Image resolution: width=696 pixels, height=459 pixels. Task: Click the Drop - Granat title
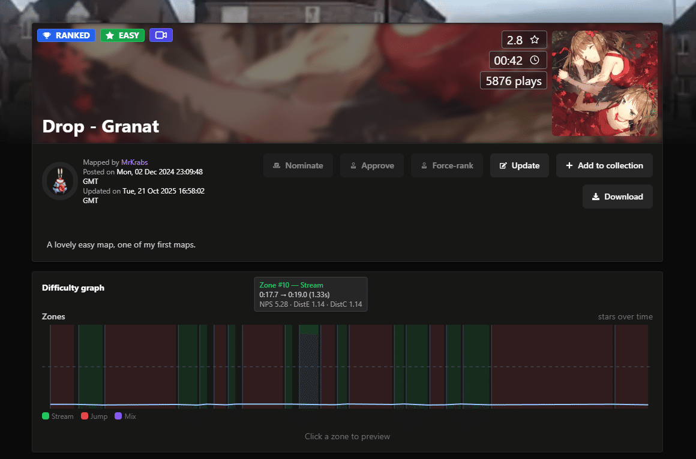101,126
